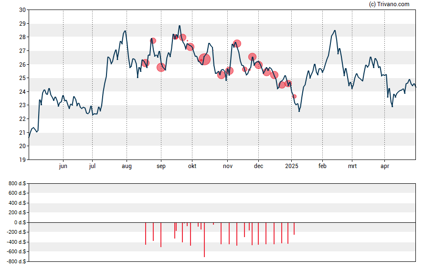Click the 20 price axis label
Screen dimensions: 424x269
coord(22,146)
